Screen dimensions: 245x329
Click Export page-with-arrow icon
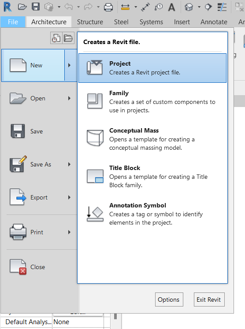(18, 197)
